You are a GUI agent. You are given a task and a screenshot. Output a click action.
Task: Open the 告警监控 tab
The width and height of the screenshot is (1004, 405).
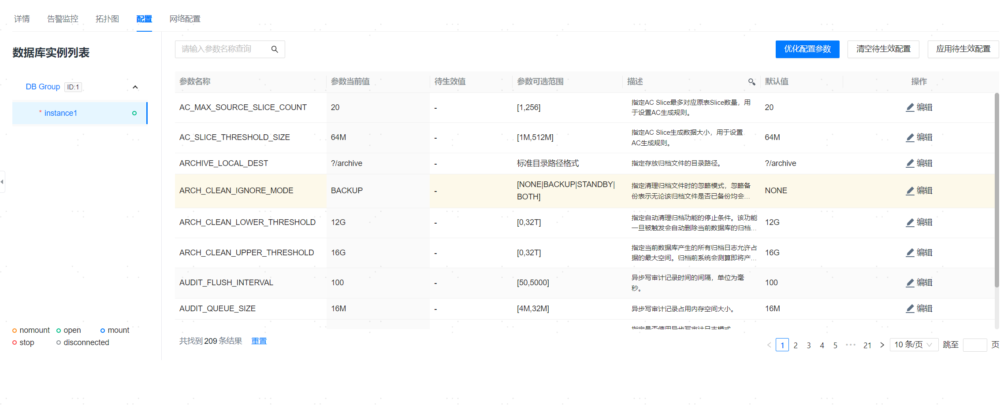(x=63, y=19)
